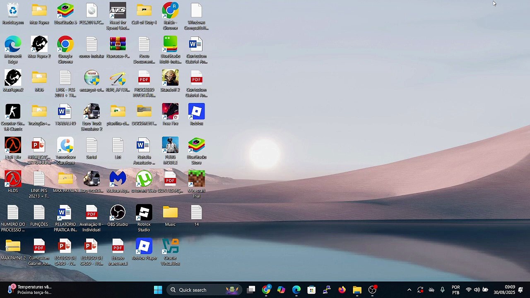Screen dimensions: 530x298
Task: Launch the Rafah - Chrome profile shortcut
Action: (170, 17)
